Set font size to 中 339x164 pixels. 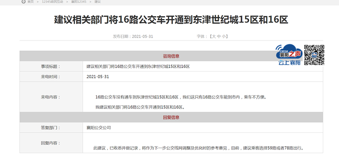point(219,36)
